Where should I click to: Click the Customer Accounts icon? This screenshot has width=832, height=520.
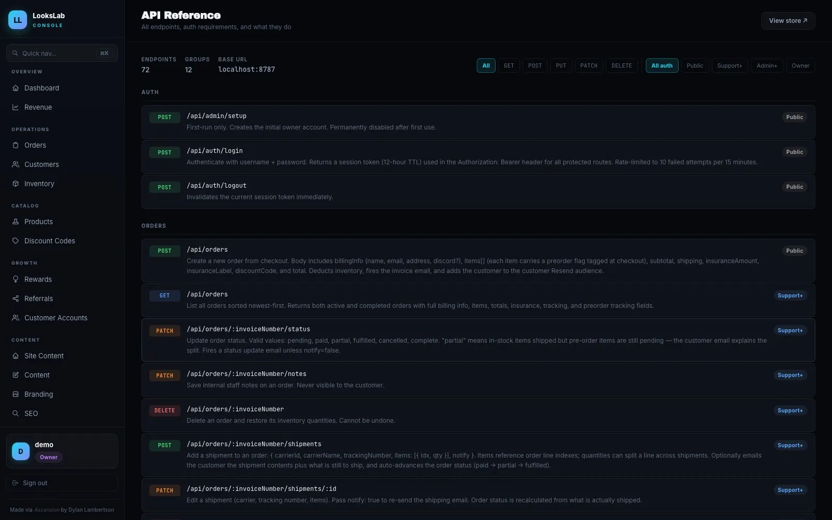click(16, 318)
